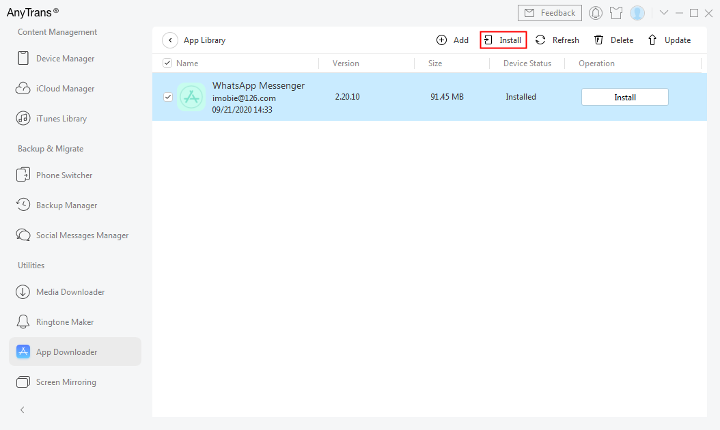Click the Update toolbar button

tap(669, 40)
